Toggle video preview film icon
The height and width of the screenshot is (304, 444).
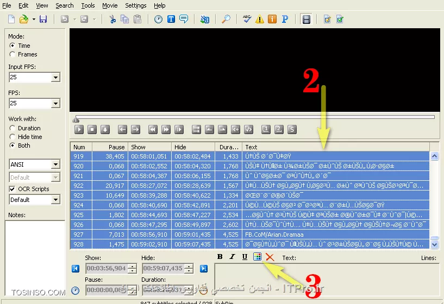307,19
